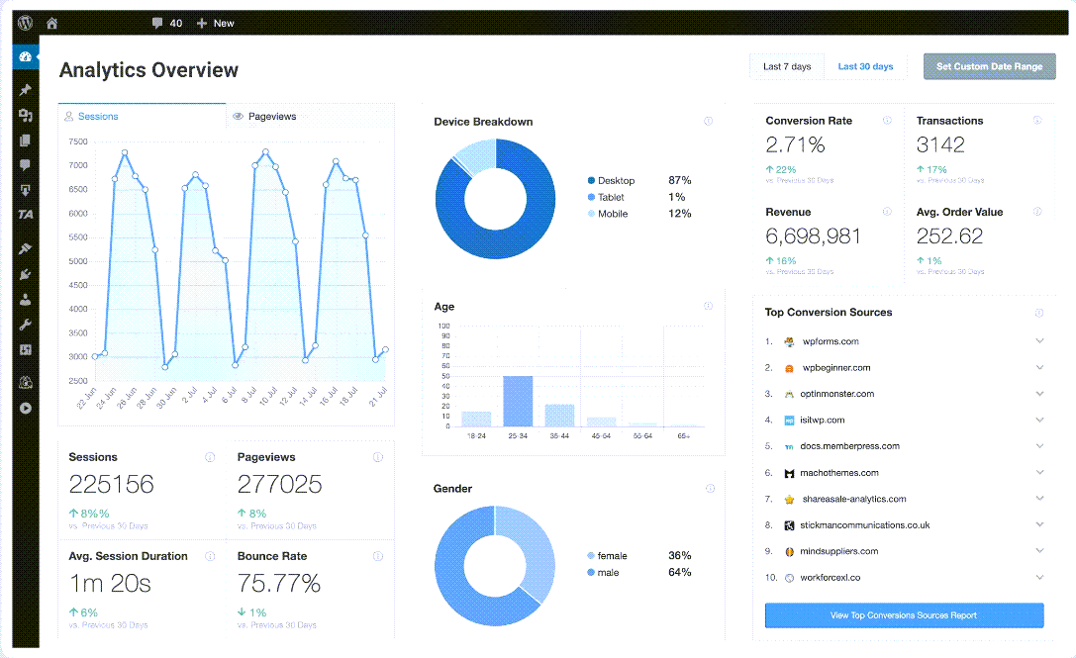Click the info icon next to Device Breakdown

[x=708, y=121]
